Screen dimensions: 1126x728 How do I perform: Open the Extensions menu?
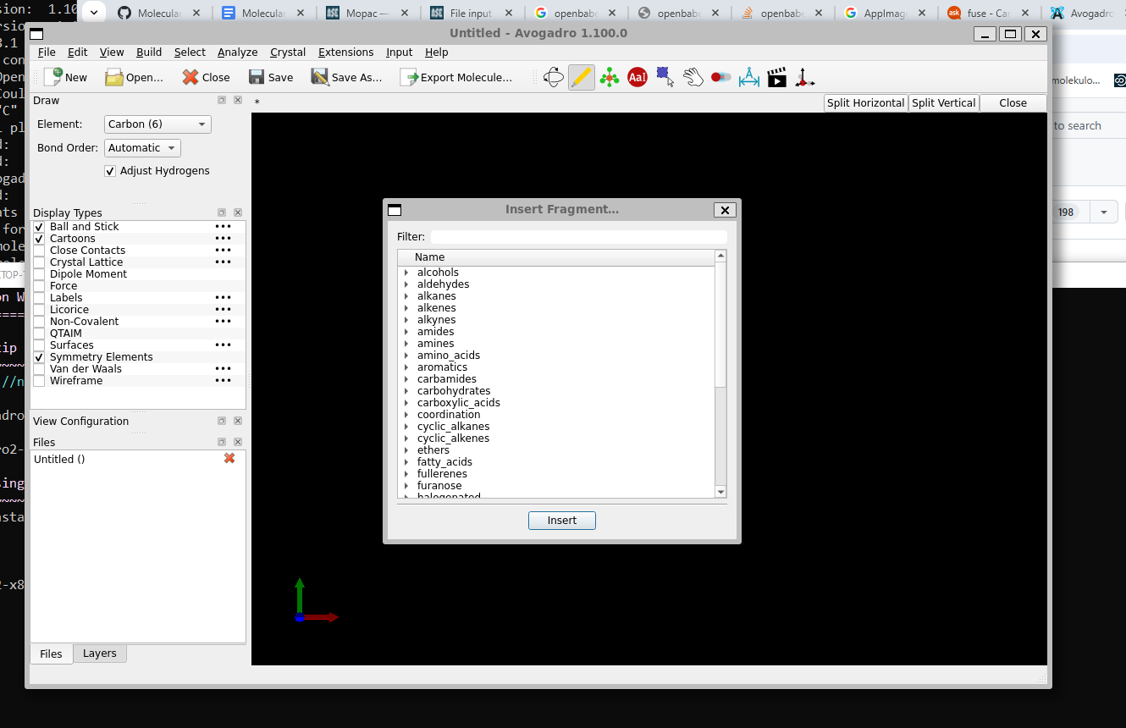coord(345,52)
